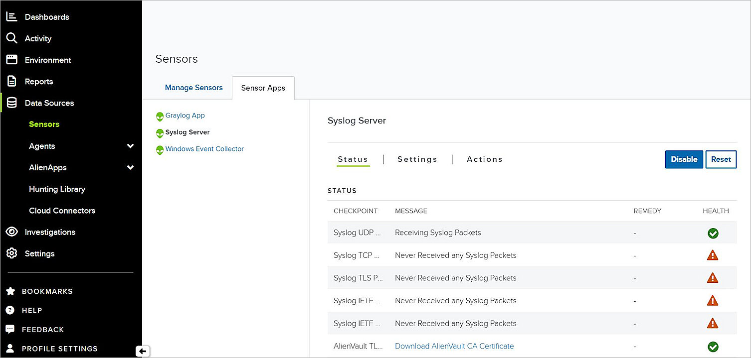The width and height of the screenshot is (751, 358).
Task: Switch to the Manage Sensors tab
Action: tap(193, 87)
